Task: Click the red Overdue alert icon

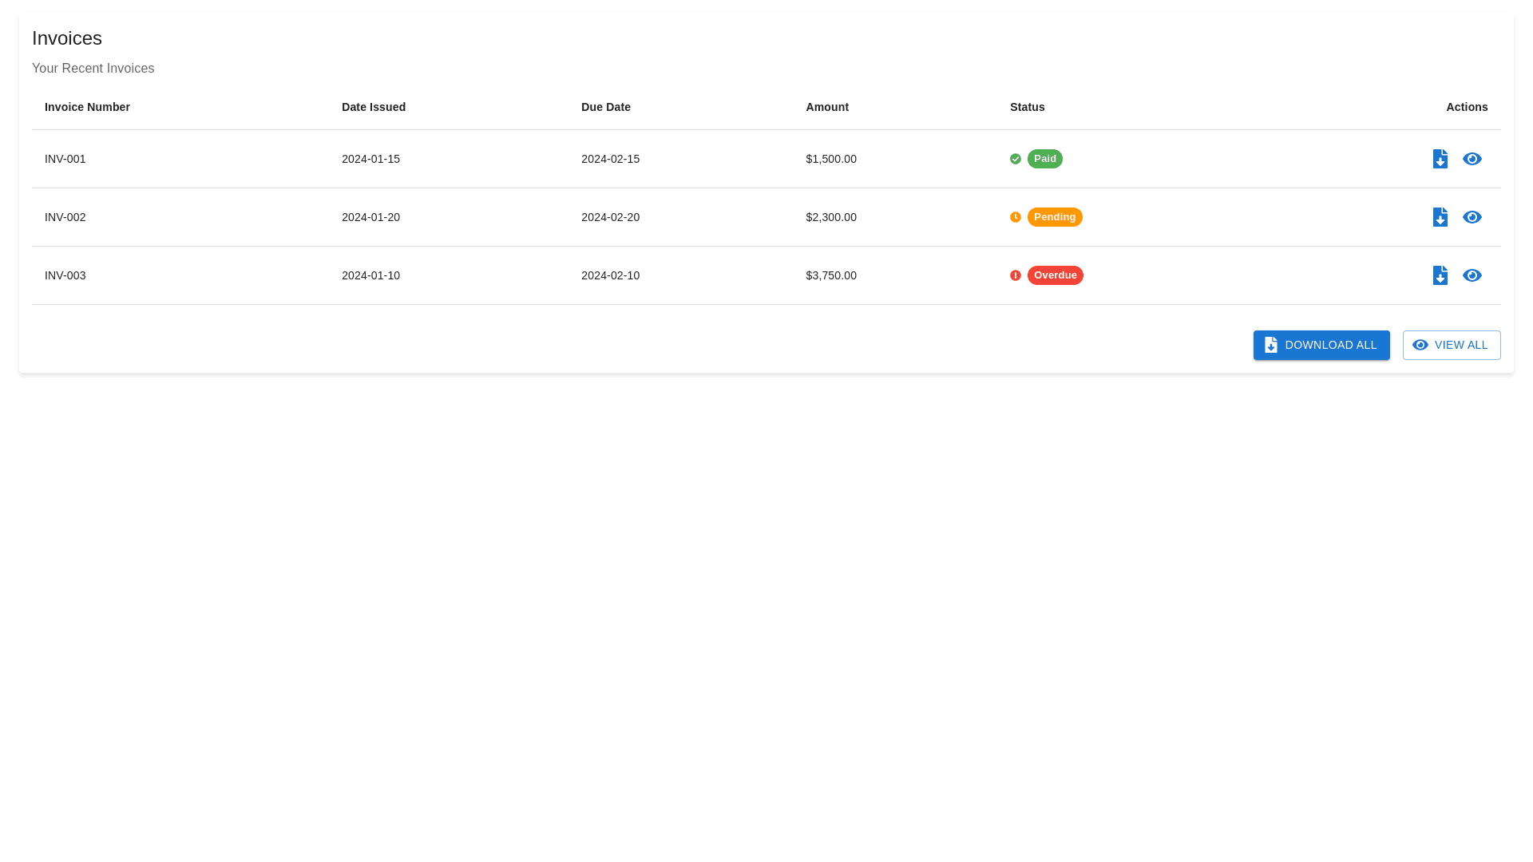Action: 1015,275
